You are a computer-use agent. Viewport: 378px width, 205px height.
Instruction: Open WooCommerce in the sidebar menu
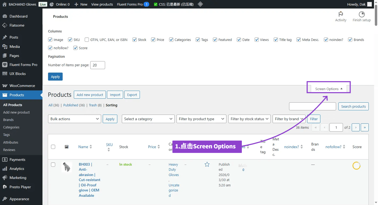pos(22,86)
